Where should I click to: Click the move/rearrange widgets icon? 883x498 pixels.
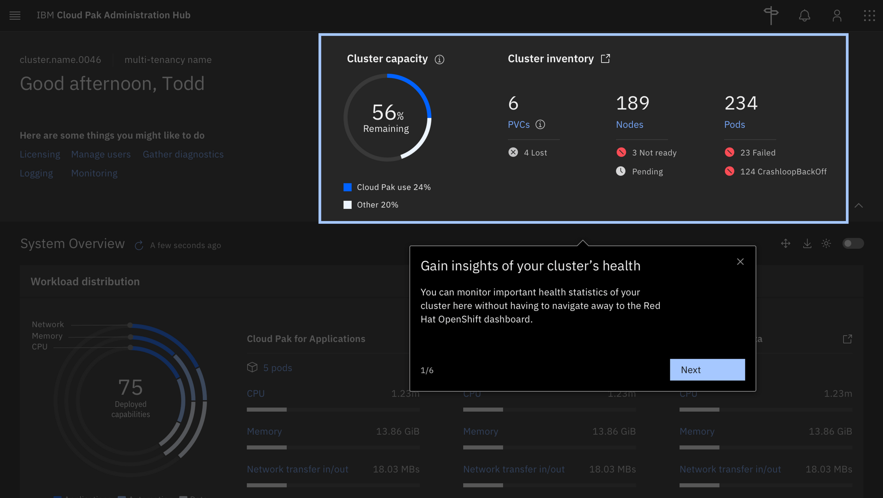point(785,244)
